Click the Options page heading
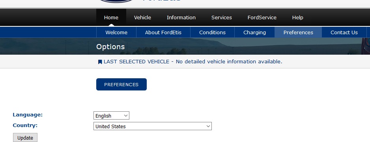 pyautogui.click(x=110, y=47)
